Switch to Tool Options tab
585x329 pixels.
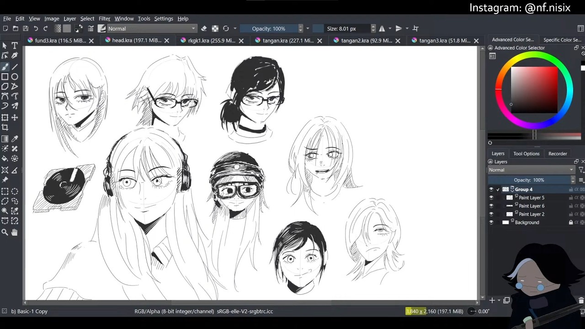point(526,154)
